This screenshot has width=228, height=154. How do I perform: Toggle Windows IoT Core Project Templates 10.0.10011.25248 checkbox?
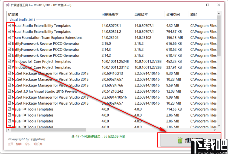[9, 61]
